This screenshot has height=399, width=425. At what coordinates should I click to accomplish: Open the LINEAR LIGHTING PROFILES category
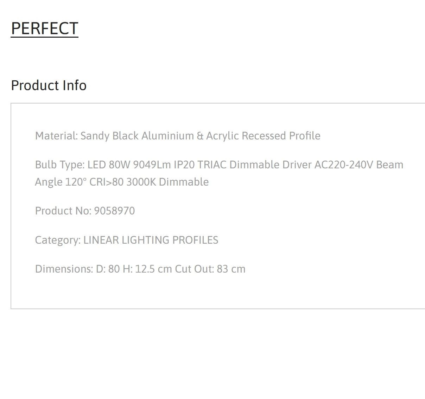[x=151, y=240]
